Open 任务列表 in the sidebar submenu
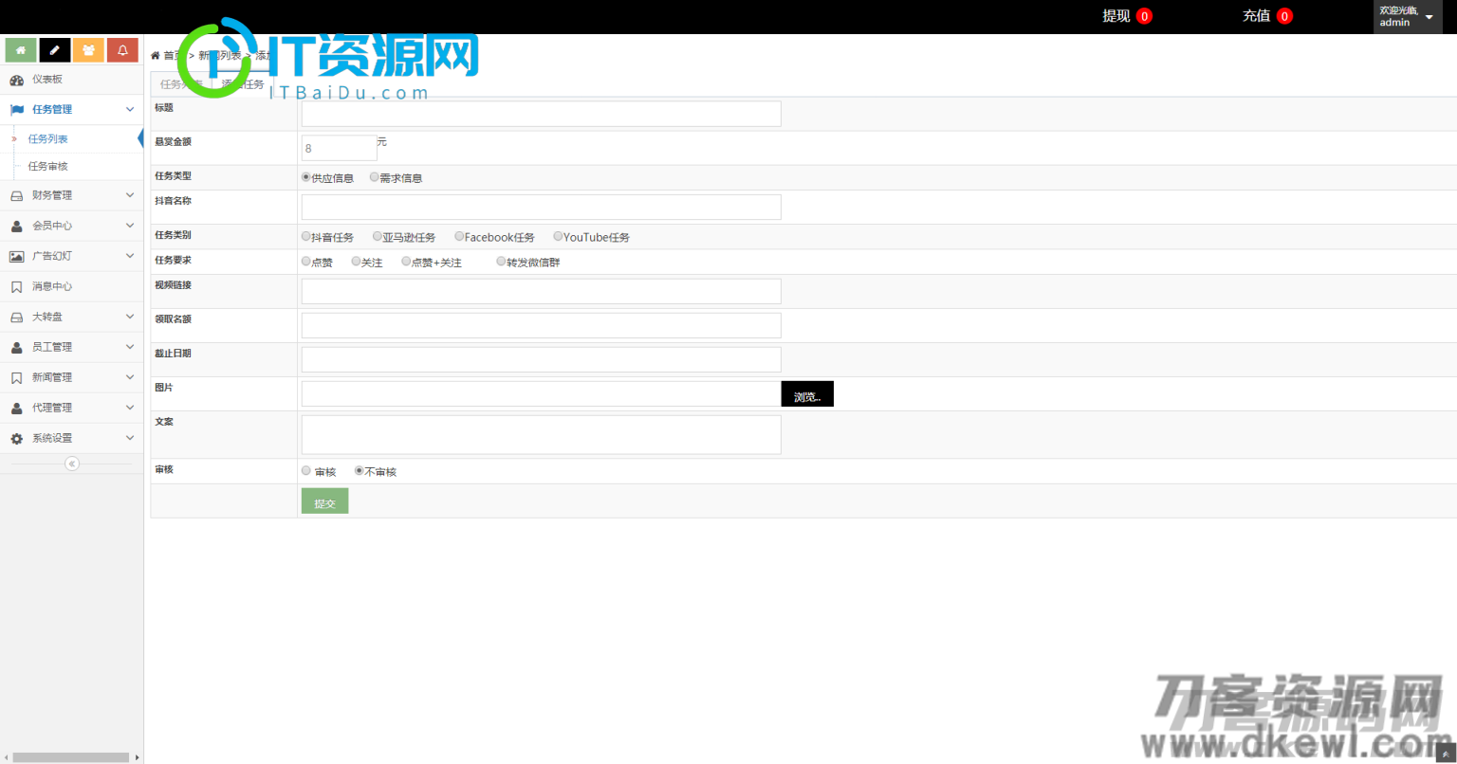Screen dimensions: 1457x764 pos(47,139)
